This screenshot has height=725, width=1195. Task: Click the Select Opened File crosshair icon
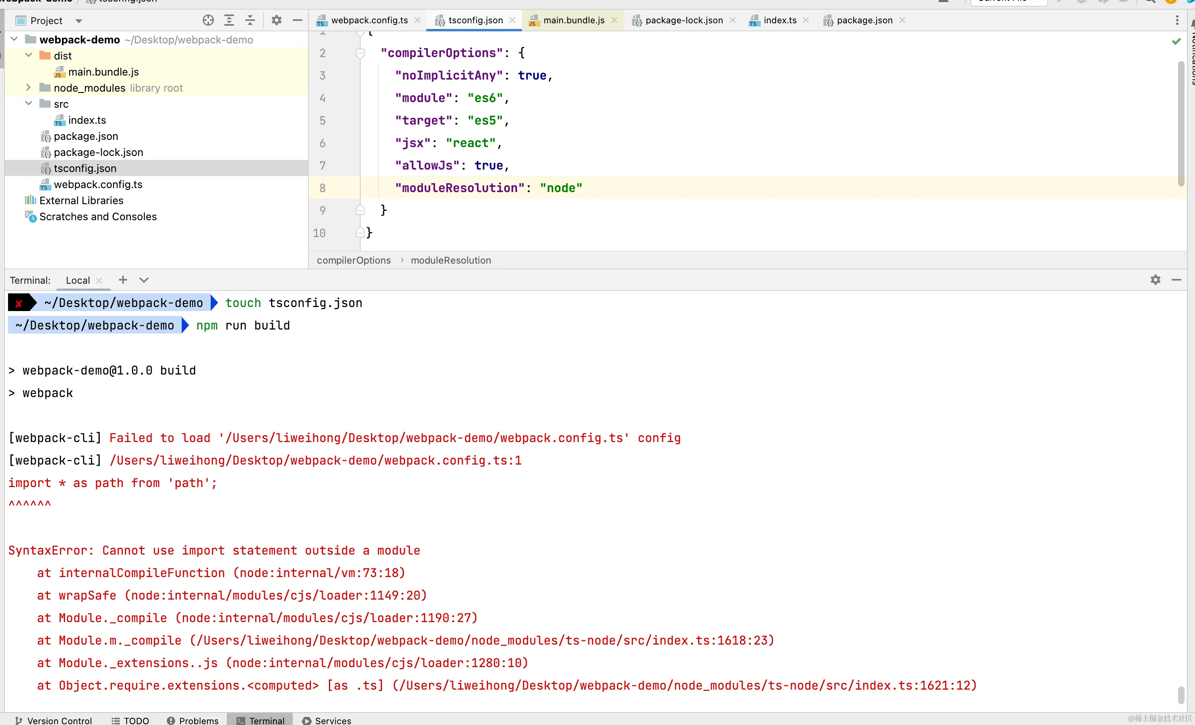click(208, 20)
